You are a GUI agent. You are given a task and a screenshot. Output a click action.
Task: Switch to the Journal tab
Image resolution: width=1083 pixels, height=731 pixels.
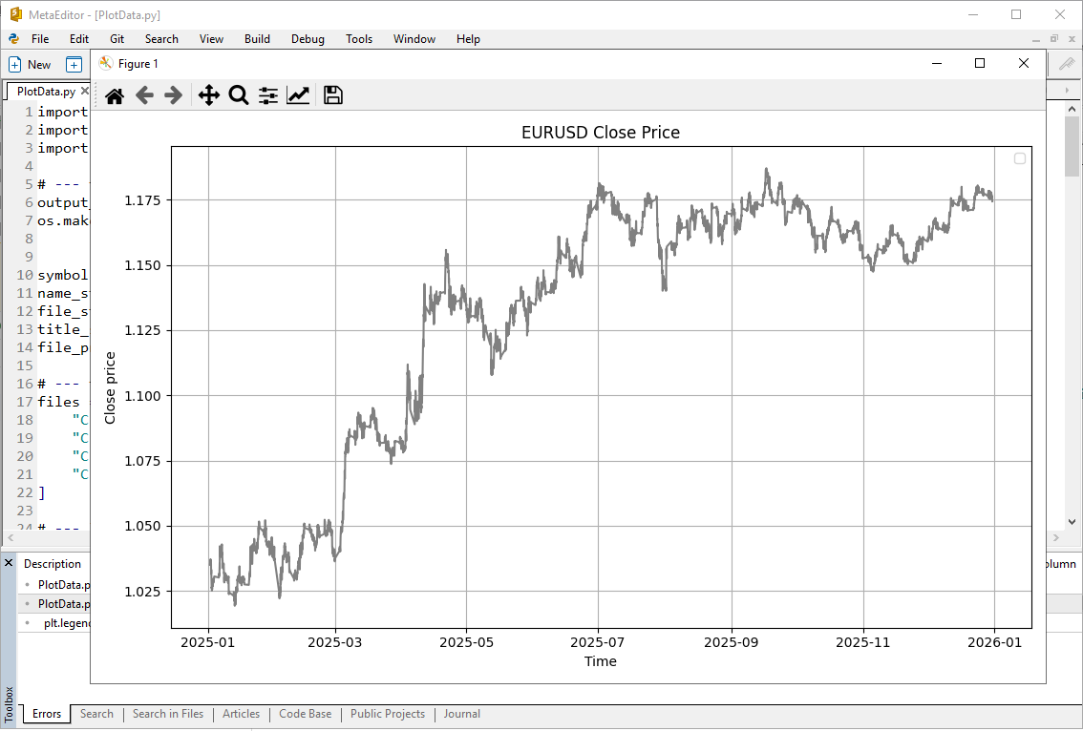pyautogui.click(x=461, y=714)
